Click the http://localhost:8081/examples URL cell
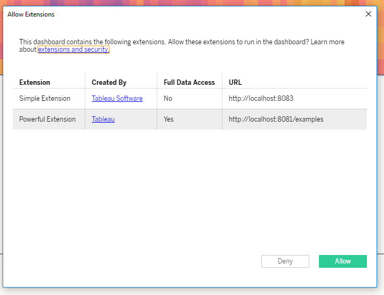This screenshot has width=384, height=295. 276,119
